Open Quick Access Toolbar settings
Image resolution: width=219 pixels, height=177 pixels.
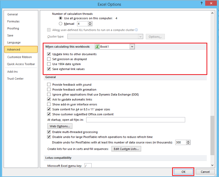pos(21,64)
